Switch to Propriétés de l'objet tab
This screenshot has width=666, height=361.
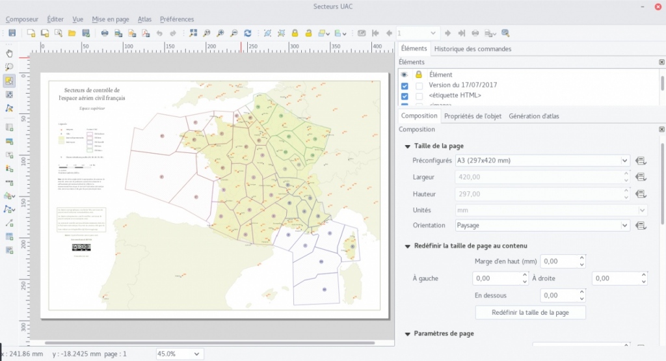(473, 116)
